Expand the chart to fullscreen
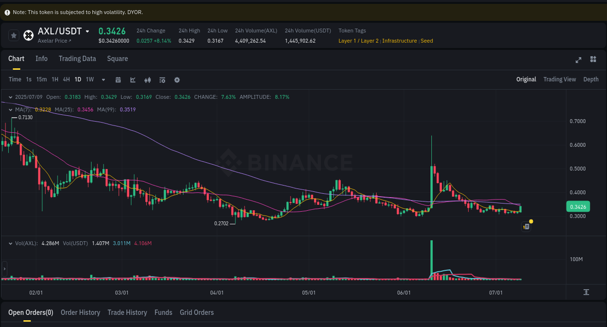 point(578,60)
